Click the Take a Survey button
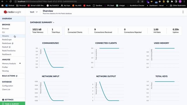Image resolution: width=187 pixels, height=105 pixels. tap(13, 103)
